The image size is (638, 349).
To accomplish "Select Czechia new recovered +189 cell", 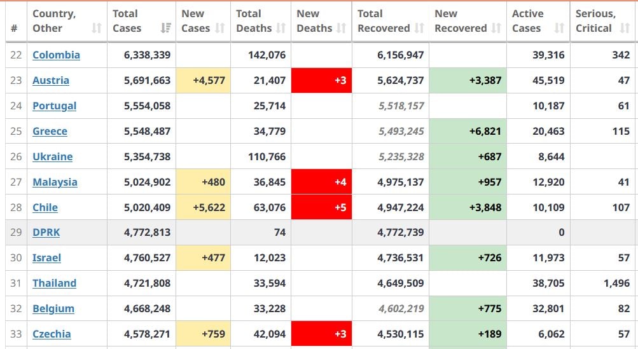I will pyautogui.click(x=468, y=334).
